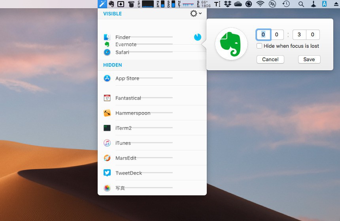The height and width of the screenshot is (221, 340).
Task: Click the timer field showing 3
Action: (x=299, y=35)
